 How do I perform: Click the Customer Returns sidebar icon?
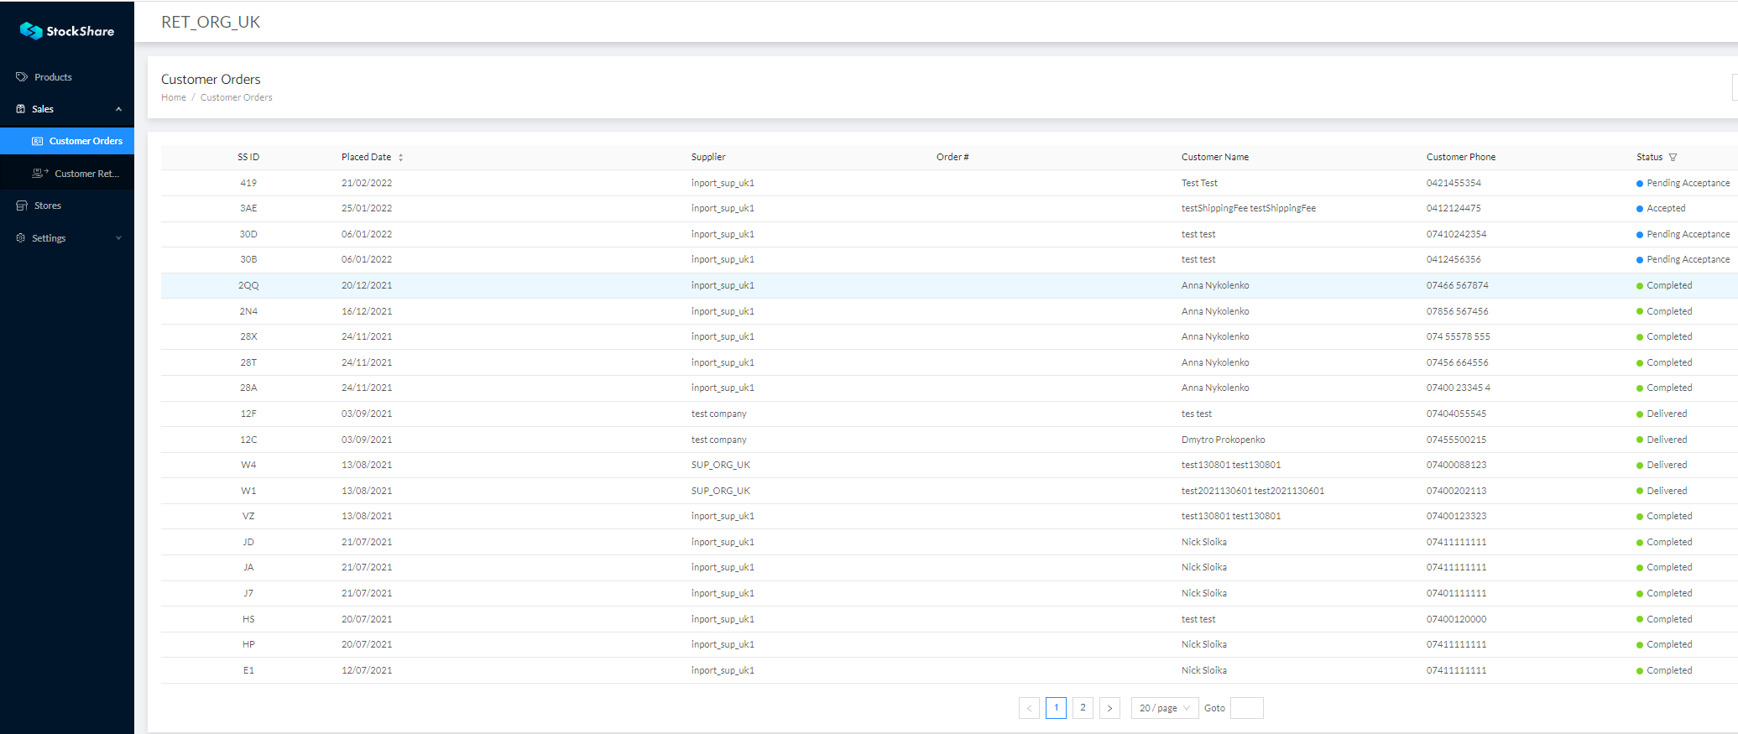point(39,174)
